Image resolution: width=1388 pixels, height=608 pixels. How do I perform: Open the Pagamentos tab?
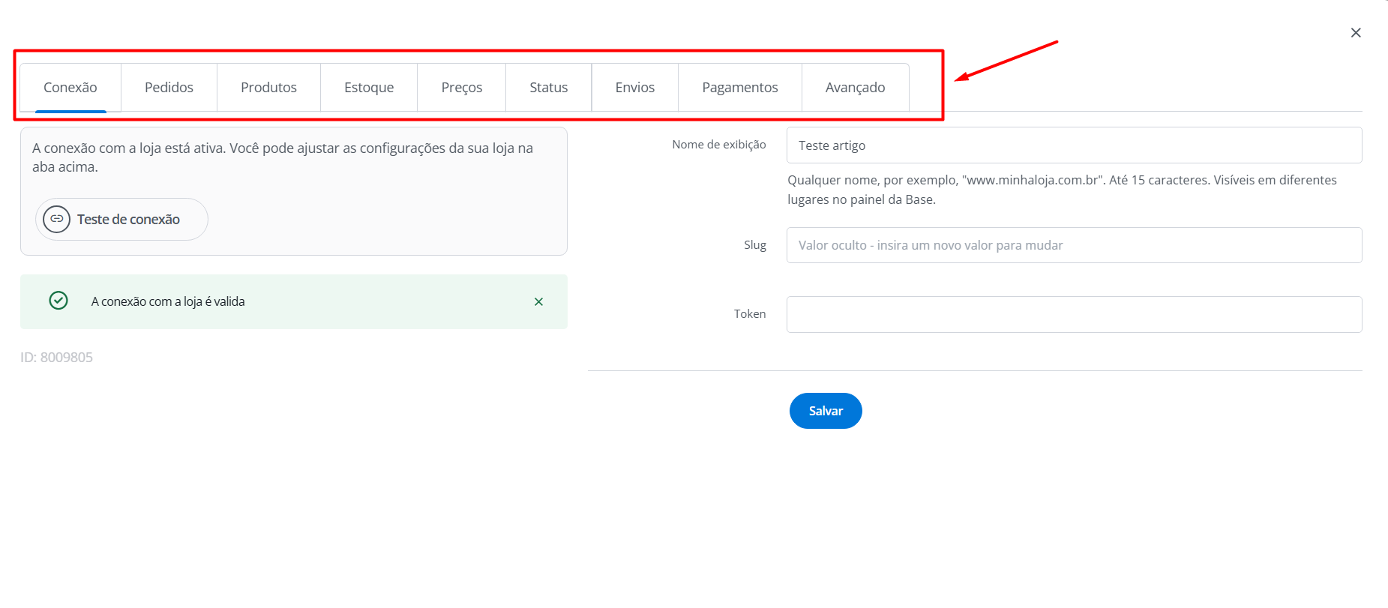pyautogui.click(x=739, y=88)
